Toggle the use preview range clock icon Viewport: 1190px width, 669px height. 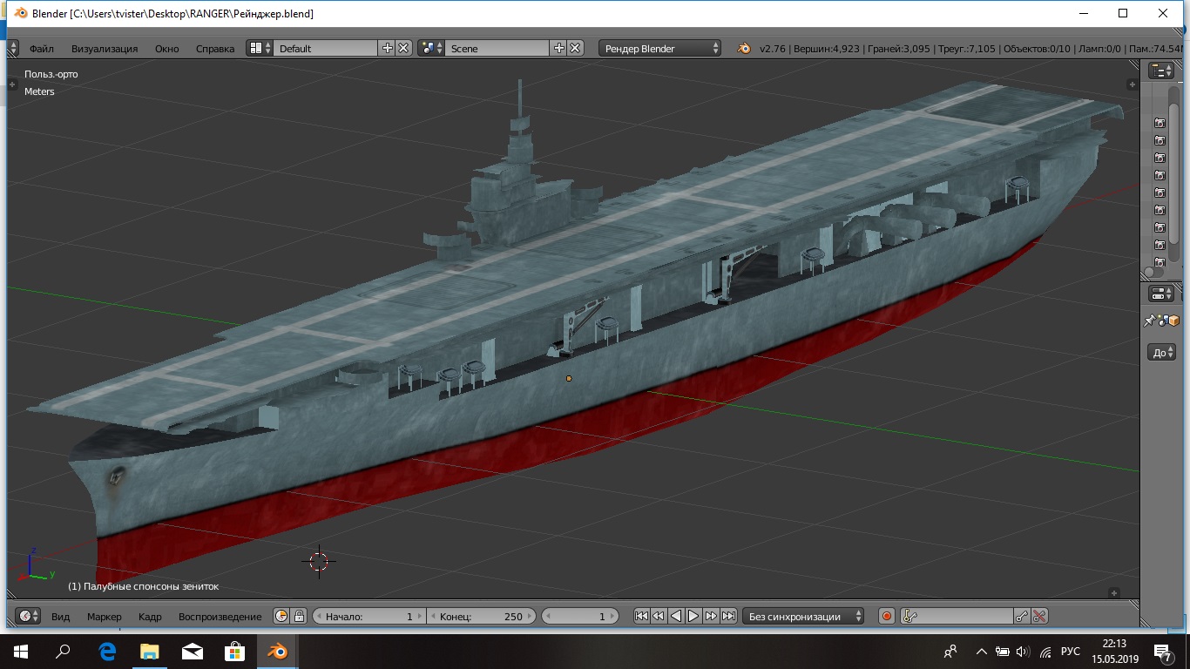[x=281, y=616]
